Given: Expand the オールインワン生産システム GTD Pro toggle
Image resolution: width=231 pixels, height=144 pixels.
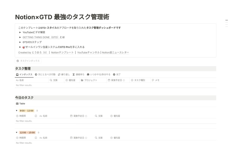Looking at the screenshot, I should 20,47.
